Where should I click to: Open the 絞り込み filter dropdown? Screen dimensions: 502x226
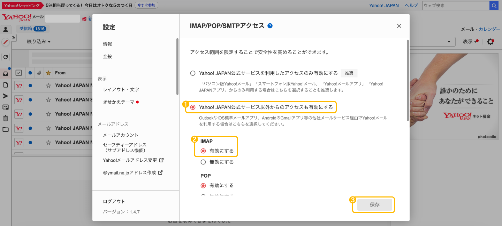pyautogui.click(x=39, y=42)
